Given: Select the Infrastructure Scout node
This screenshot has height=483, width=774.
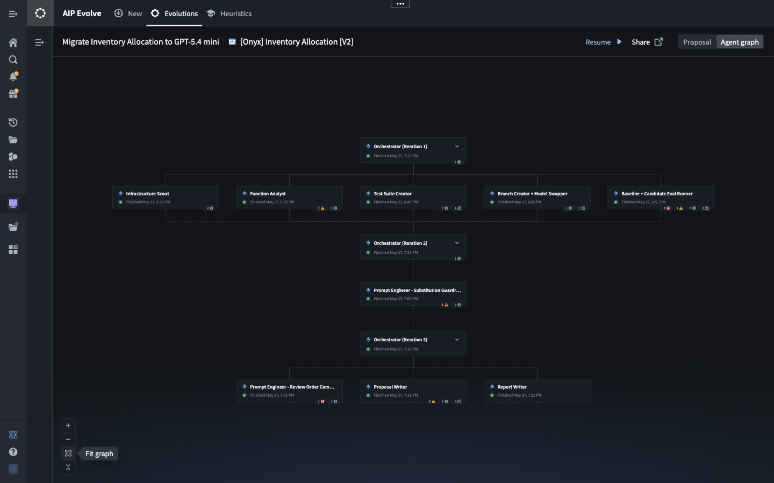Looking at the screenshot, I should [x=166, y=197].
